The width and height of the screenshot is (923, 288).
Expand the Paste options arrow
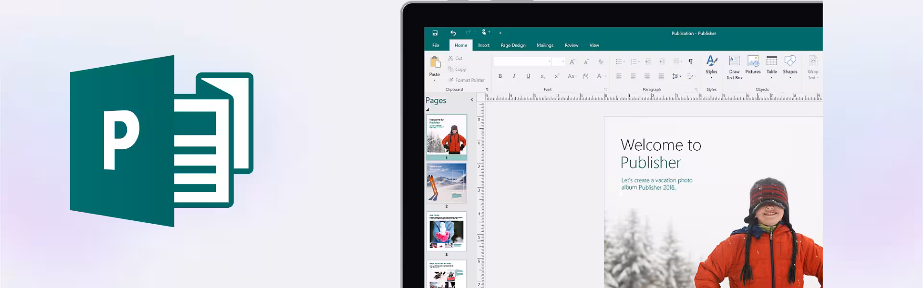(x=435, y=80)
